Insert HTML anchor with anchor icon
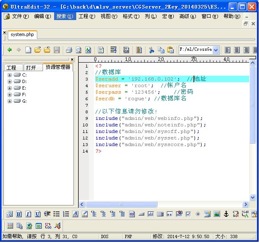The height and width of the screenshot is (243, 259). 226,214
